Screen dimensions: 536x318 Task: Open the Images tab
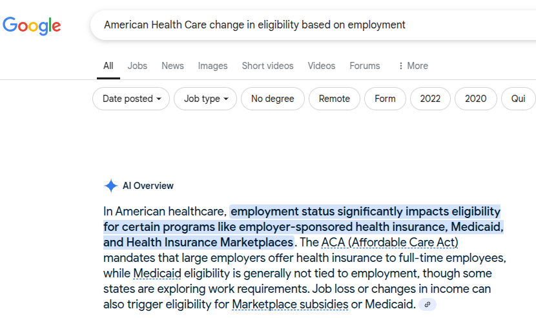click(x=212, y=66)
